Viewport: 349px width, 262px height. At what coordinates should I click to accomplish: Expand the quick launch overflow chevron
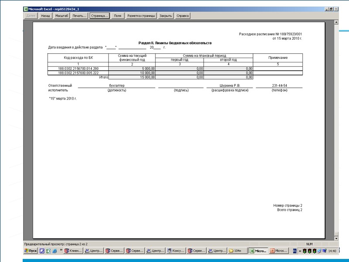(61, 250)
